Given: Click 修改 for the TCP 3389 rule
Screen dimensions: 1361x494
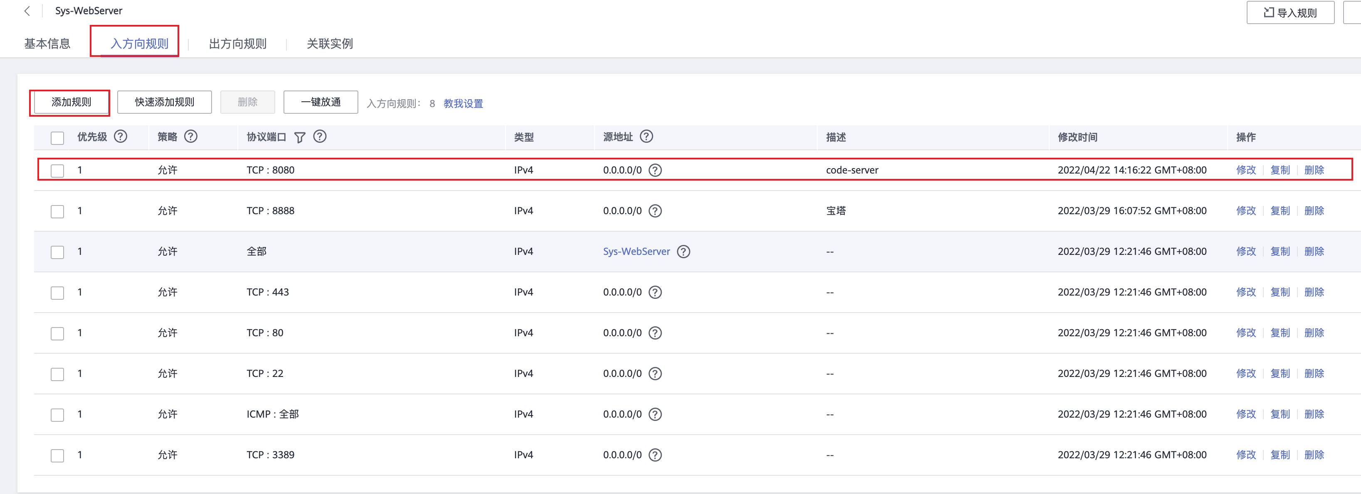Looking at the screenshot, I should click(1246, 455).
